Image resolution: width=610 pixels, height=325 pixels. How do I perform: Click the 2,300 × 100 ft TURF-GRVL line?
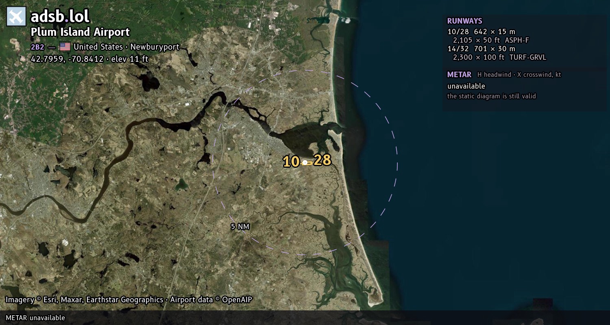pos(500,57)
